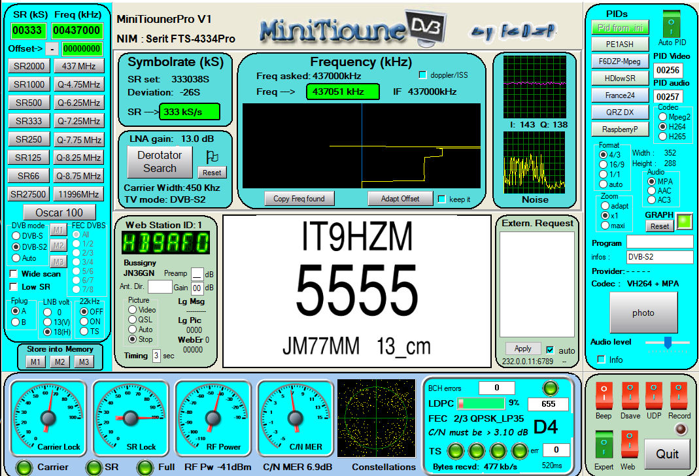
Task: Choose the 16/9 format option
Action: (603, 165)
